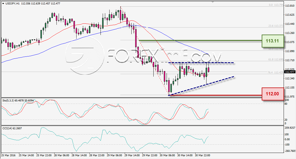
Task: Click the -260.7605 CCI scale value
Action: click(x=290, y=151)
